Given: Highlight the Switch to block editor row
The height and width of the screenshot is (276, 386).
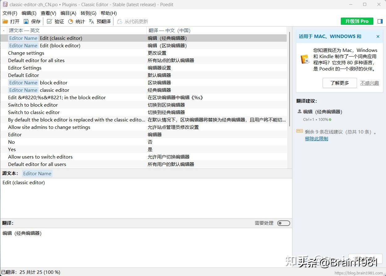Looking at the screenshot, I should (x=33, y=105).
